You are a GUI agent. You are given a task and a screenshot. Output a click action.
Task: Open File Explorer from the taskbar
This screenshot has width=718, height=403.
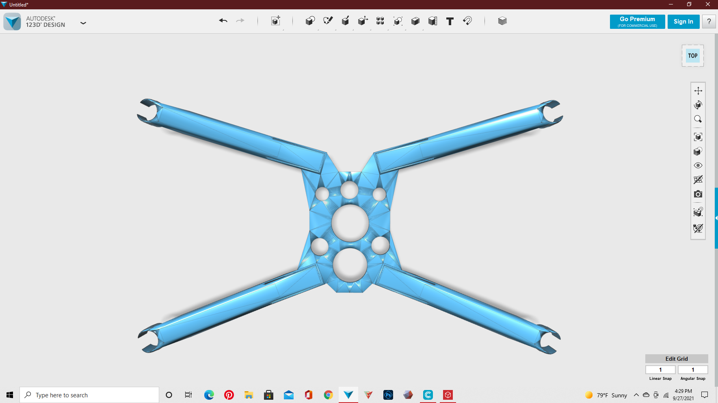click(x=249, y=395)
